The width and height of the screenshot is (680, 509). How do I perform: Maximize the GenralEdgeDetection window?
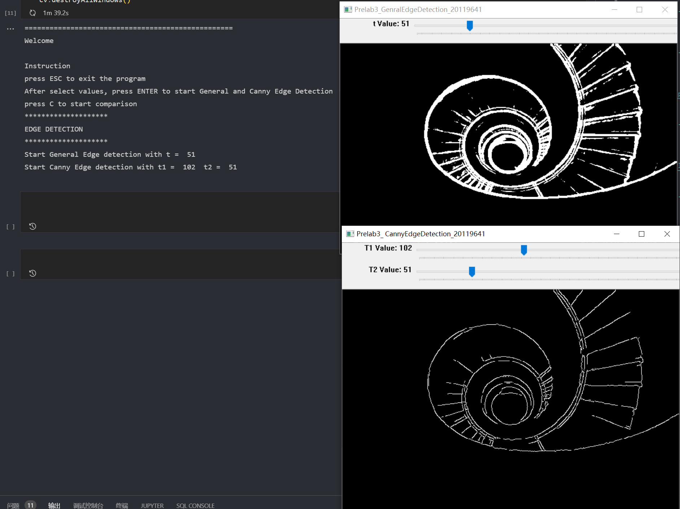click(x=639, y=10)
